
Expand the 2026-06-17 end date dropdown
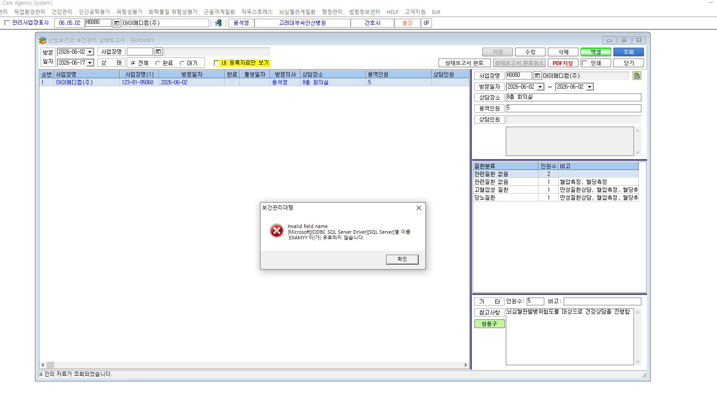[x=90, y=63]
